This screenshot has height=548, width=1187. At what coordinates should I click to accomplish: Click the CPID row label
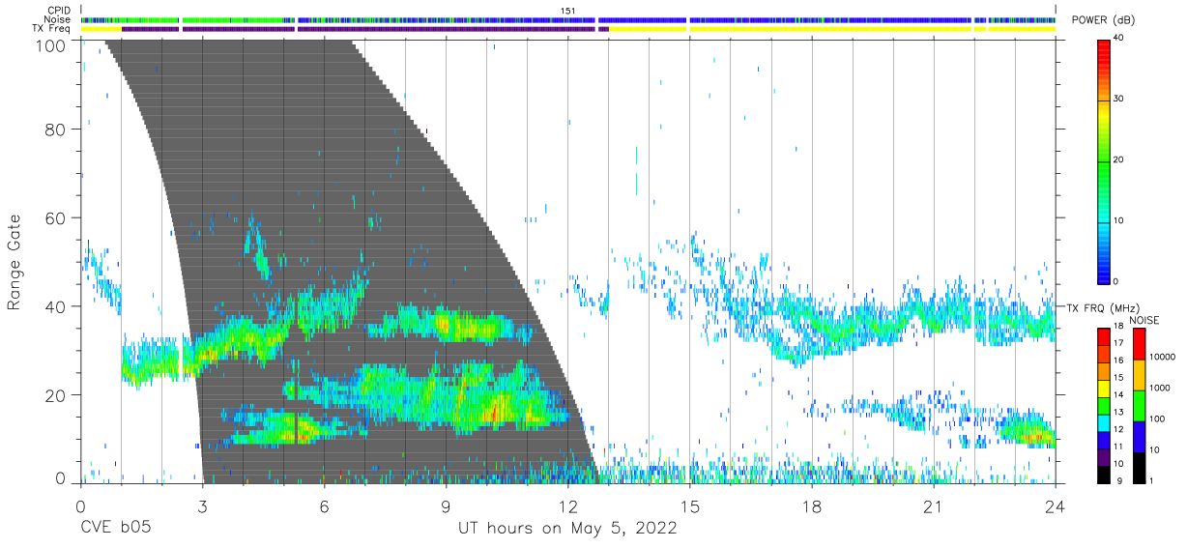[x=60, y=11]
